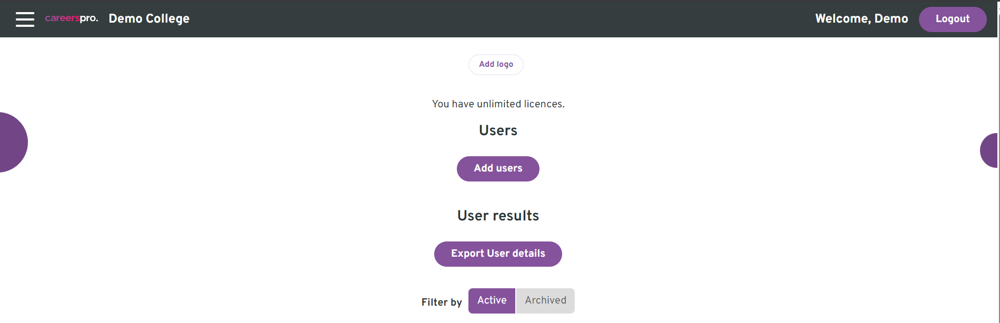
Task: Open the hamburger navigation menu
Action: (25, 19)
